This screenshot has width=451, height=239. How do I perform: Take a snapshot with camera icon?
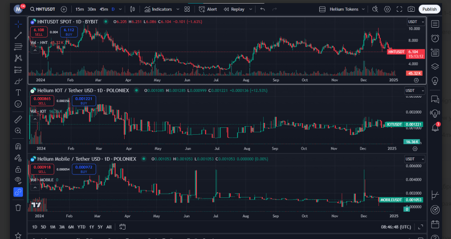[411, 9]
